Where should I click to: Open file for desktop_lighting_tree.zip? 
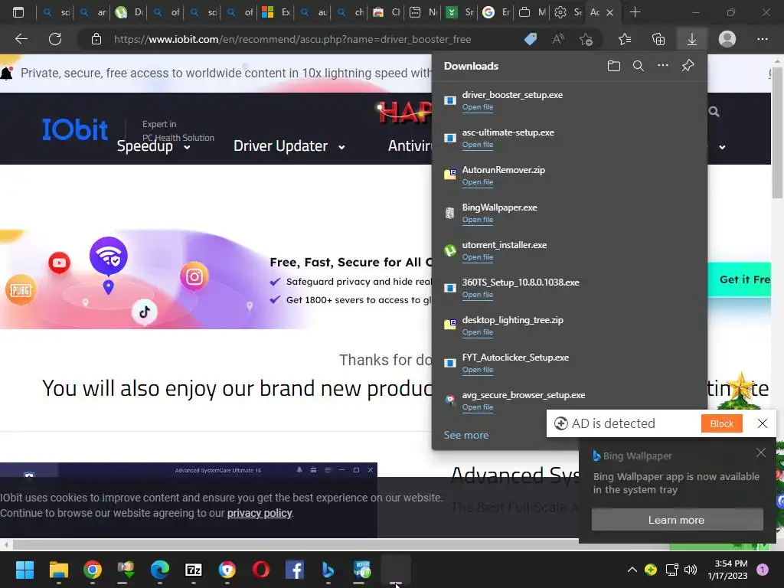pyautogui.click(x=478, y=332)
